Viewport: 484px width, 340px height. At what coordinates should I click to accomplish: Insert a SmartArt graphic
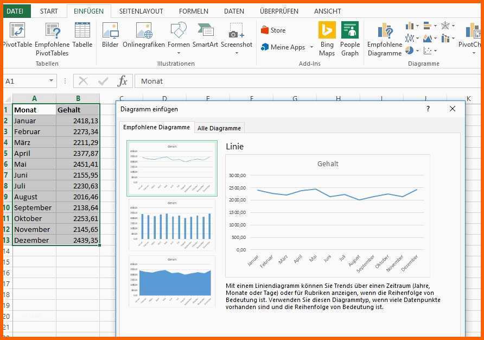click(205, 35)
